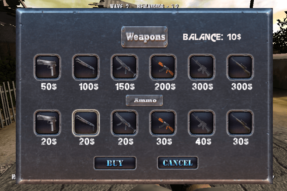Screen dimensions: 287x191
Task: Choose the M4 assault rifle weapon icon
Action: point(201,67)
